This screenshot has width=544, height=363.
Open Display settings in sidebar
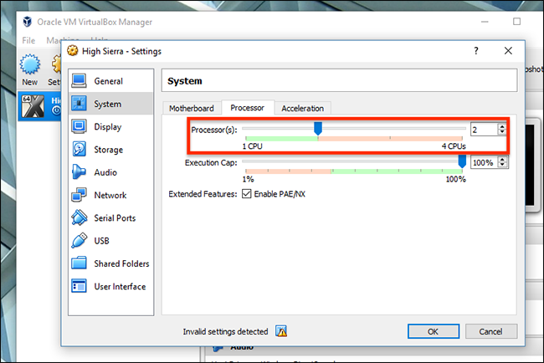point(110,127)
